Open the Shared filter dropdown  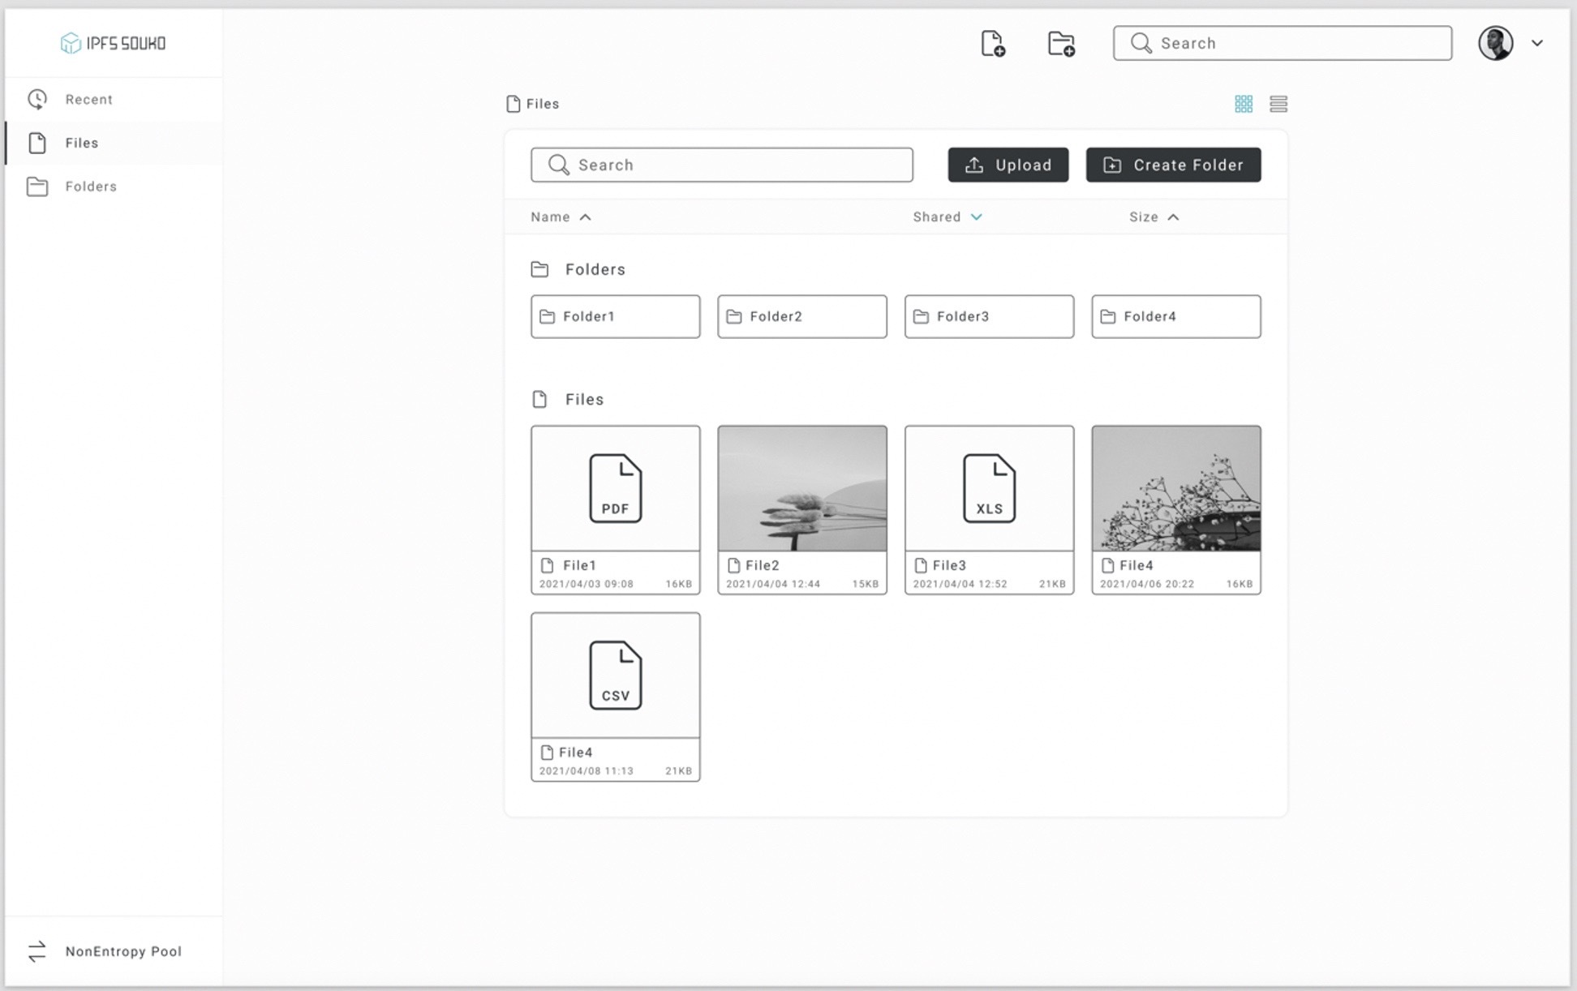point(976,217)
